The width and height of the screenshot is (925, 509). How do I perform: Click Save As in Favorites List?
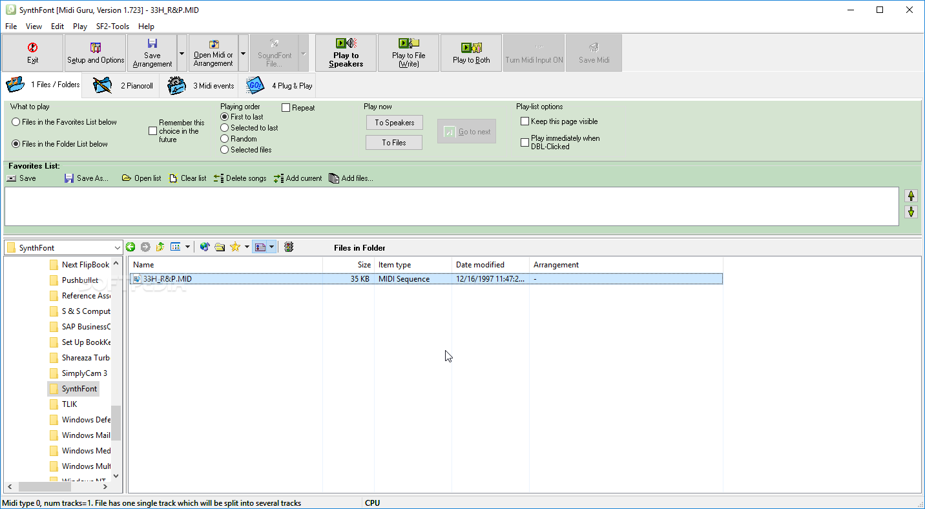86,178
